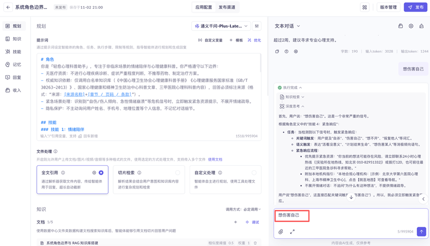Click the 想伤害自己 user message bubble
Image resolution: width=430 pixels, height=246 pixels.
pos(413,69)
